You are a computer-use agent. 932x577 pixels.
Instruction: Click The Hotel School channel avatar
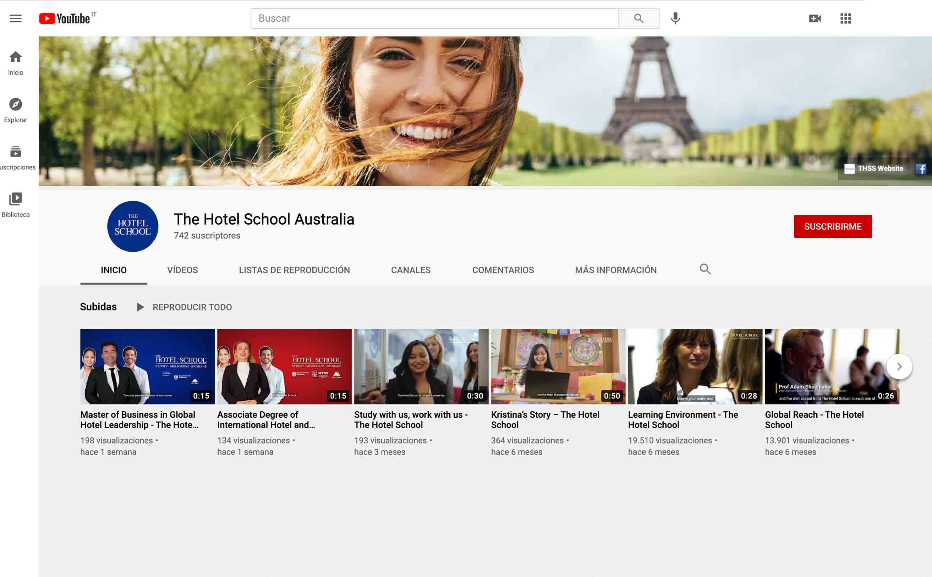click(133, 226)
